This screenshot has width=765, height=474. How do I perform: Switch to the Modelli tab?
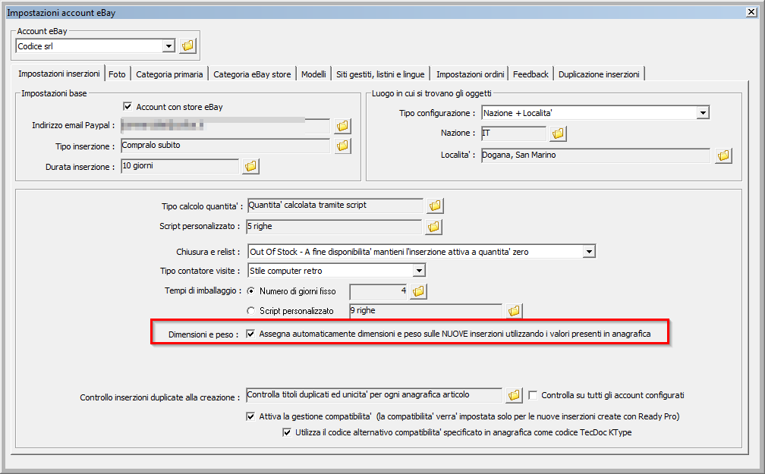313,74
